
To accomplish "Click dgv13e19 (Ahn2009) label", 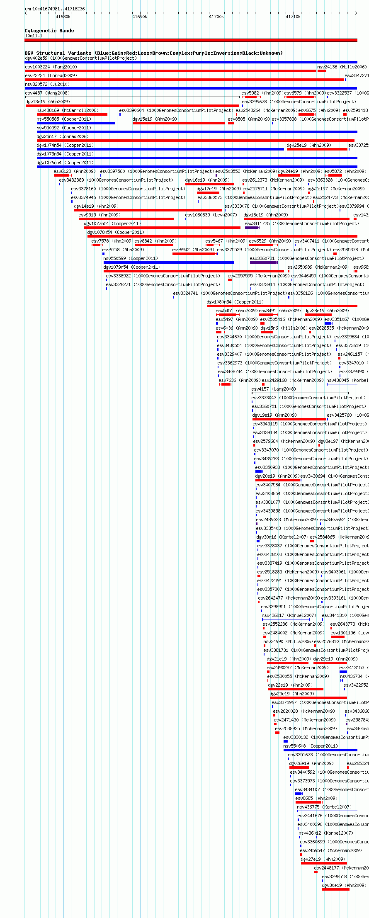I will [48, 102].
